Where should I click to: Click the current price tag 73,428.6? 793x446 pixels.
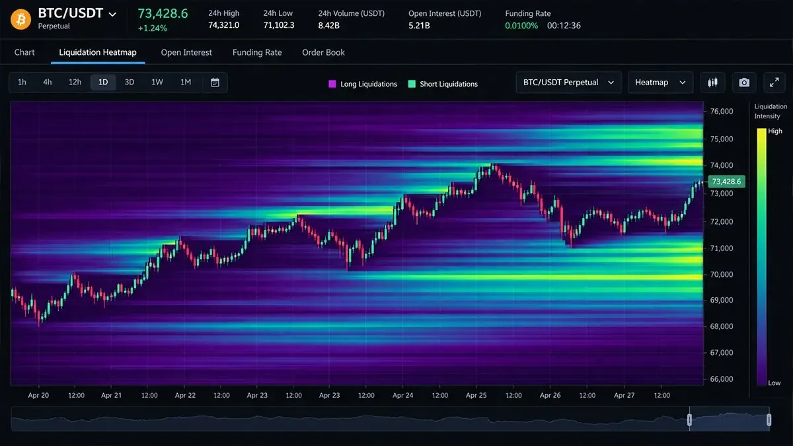726,181
